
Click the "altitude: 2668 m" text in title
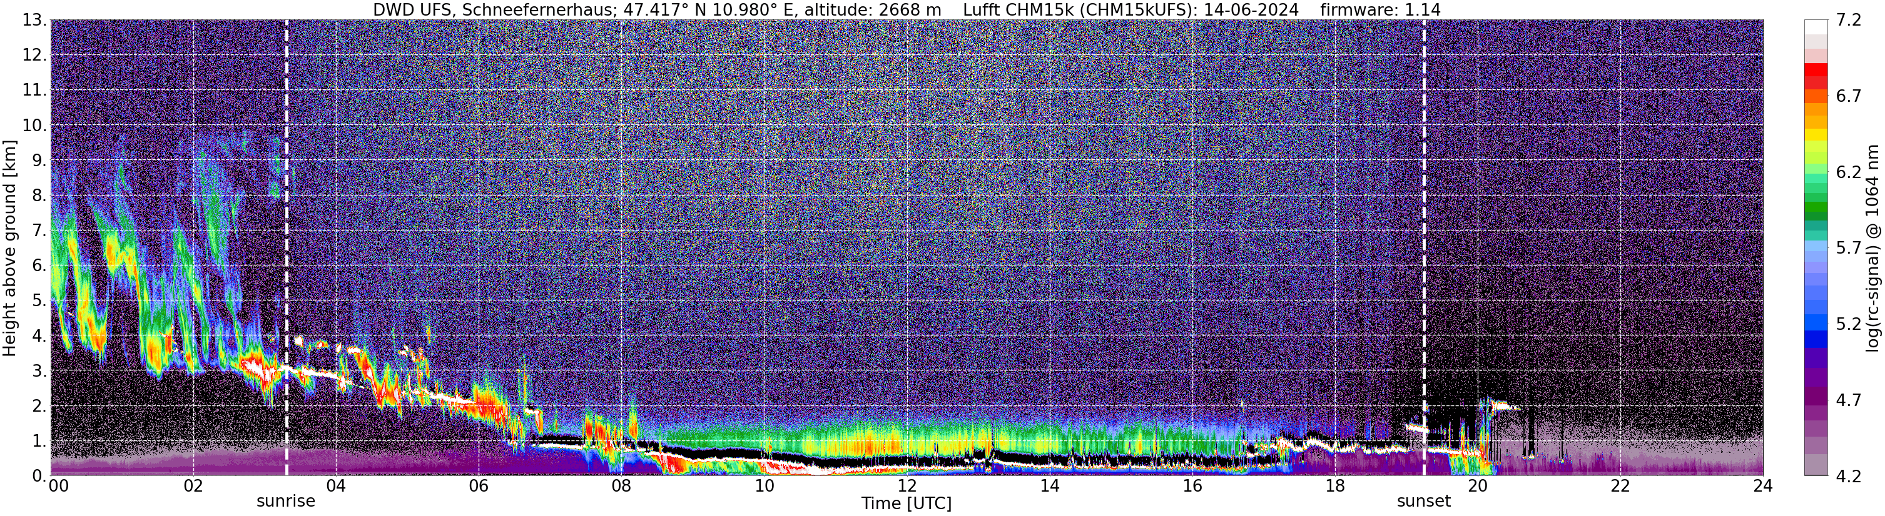click(871, 10)
